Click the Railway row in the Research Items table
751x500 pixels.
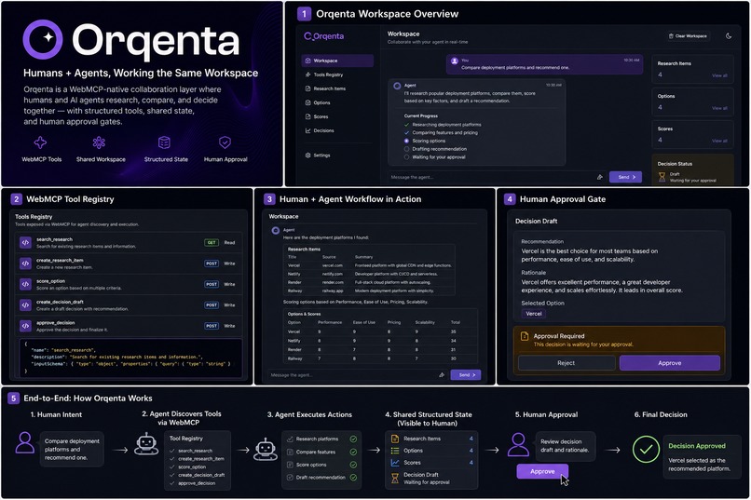click(369, 291)
